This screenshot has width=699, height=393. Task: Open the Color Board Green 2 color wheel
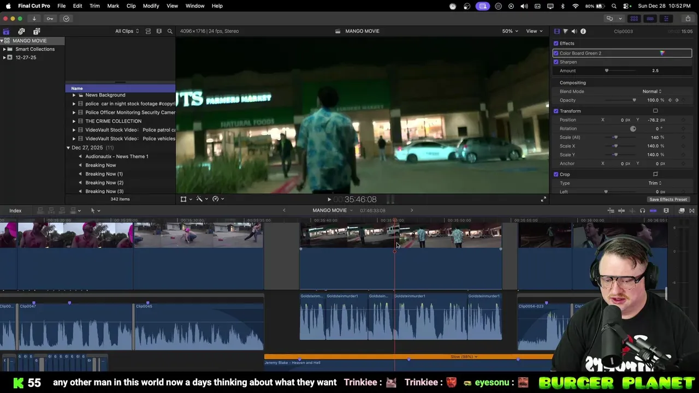pos(662,53)
